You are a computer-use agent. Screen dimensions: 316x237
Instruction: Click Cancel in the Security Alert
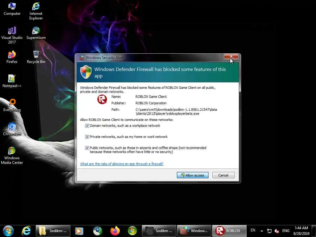[223, 175]
